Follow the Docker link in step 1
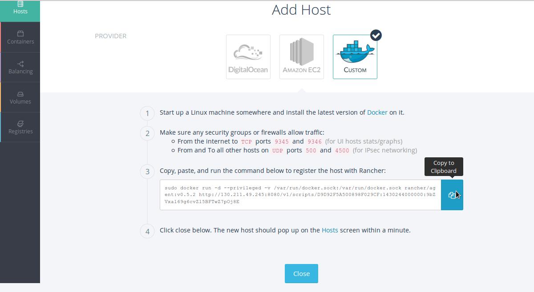Image resolution: width=534 pixels, height=292 pixels. click(x=377, y=112)
